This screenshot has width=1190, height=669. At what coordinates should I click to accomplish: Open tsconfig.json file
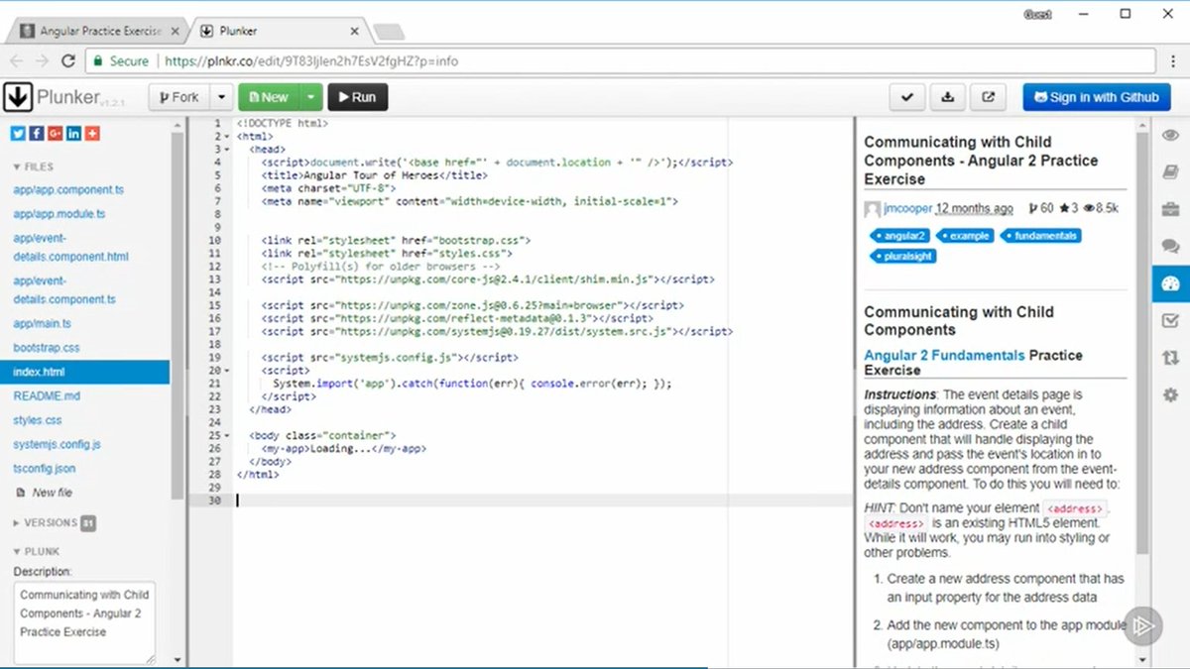[45, 468]
